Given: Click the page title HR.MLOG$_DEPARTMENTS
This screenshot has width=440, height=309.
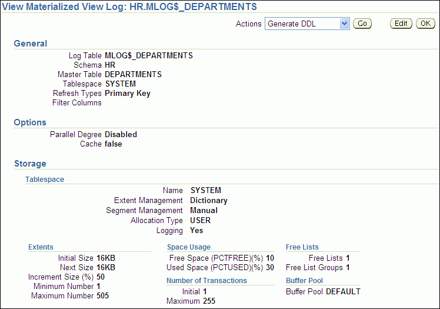Looking at the screenshot, I should 130,7.
